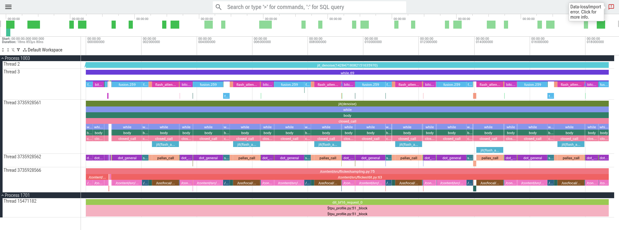Select the truncated /content/... slice above dit.py row
This screenshot has width=619, height=230.
click(97, 177)
